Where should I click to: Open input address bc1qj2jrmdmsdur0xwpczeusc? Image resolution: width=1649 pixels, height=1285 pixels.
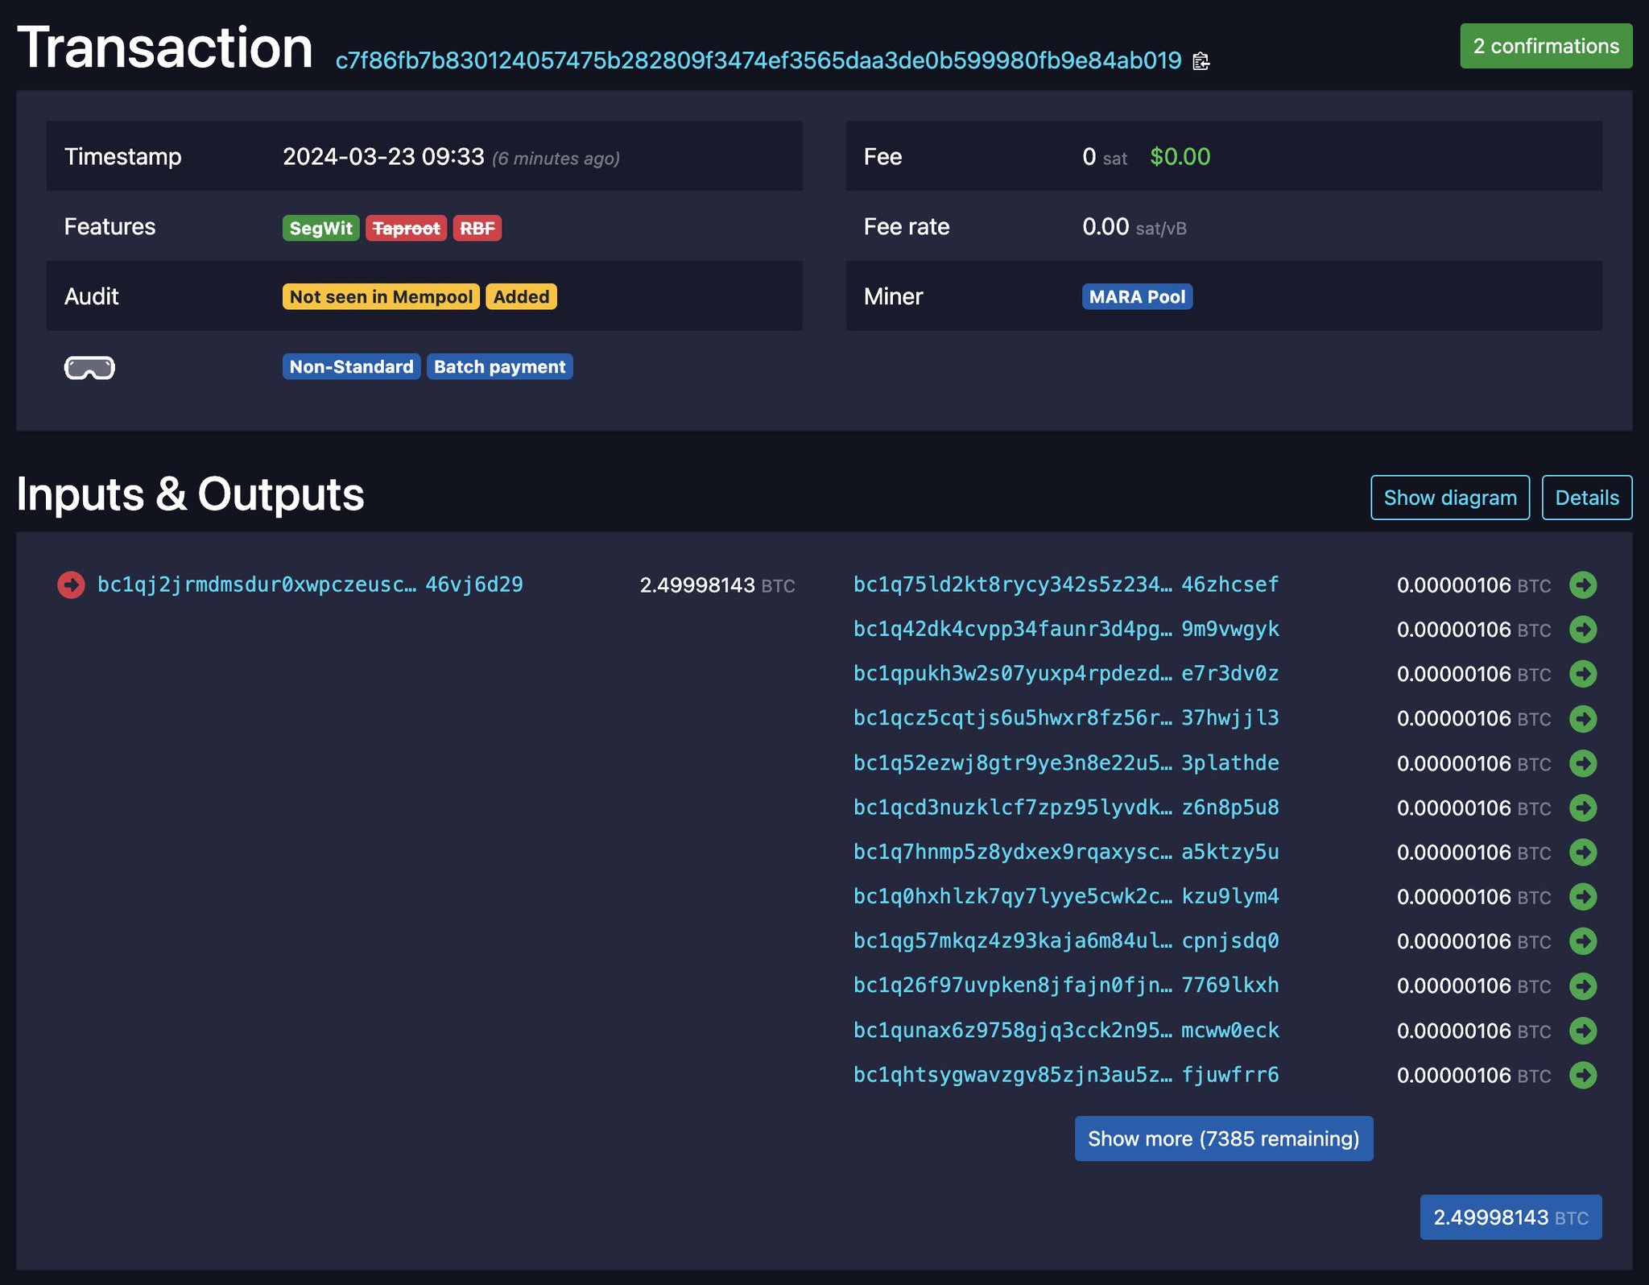pyautogui.click(x=310, y=585)
